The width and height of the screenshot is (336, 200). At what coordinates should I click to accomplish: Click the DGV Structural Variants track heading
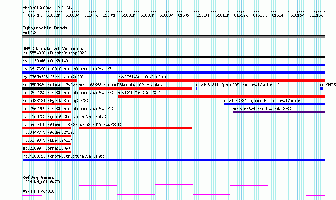pos(53,48)
